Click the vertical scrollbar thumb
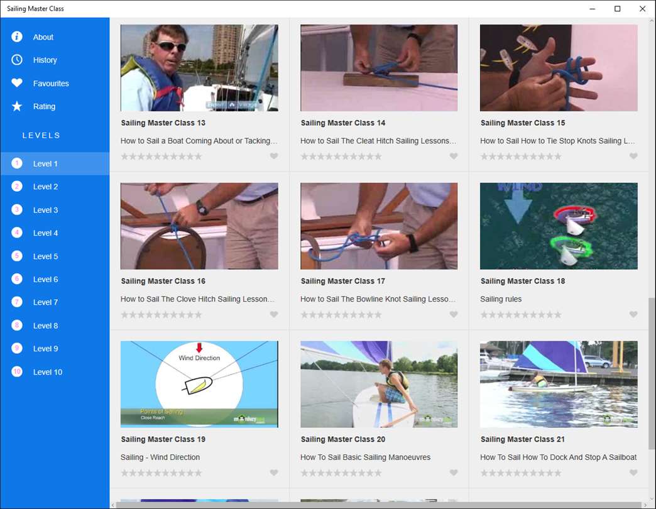 pos(652,374)
